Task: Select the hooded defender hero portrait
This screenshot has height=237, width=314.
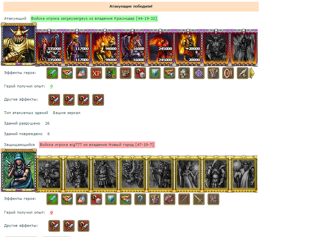Action: [x=19, y=170]
